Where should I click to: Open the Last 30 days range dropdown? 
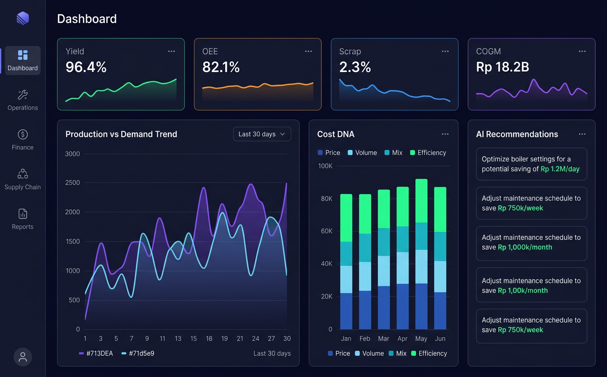(x=262, y=134)
